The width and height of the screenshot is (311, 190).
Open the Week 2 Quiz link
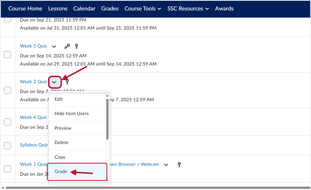(x=33, y=82)
